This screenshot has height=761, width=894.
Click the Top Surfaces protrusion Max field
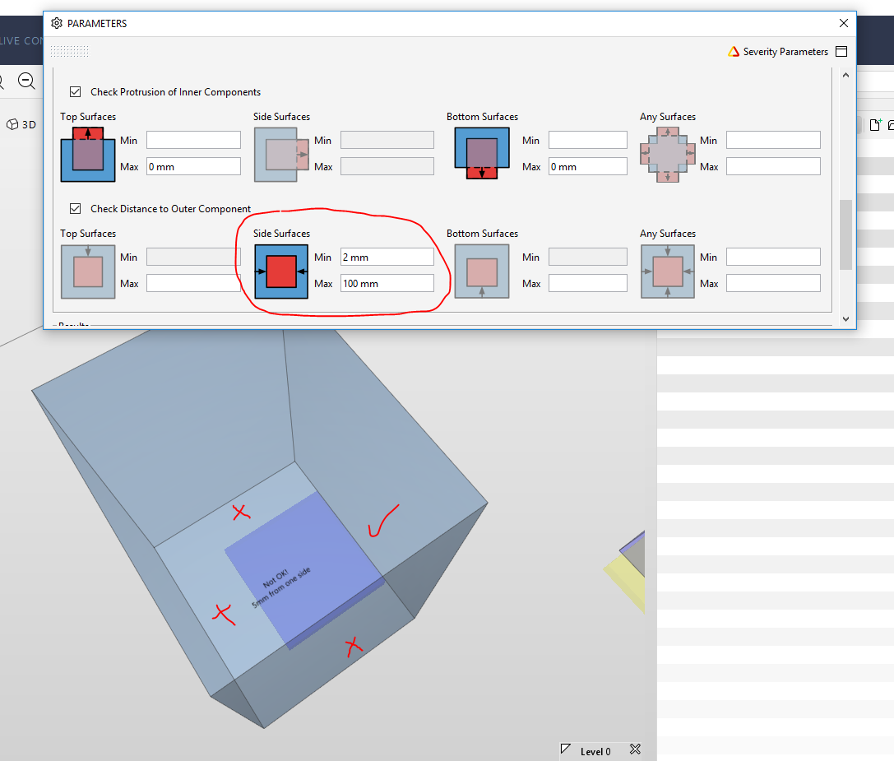[x=193, y=166]
